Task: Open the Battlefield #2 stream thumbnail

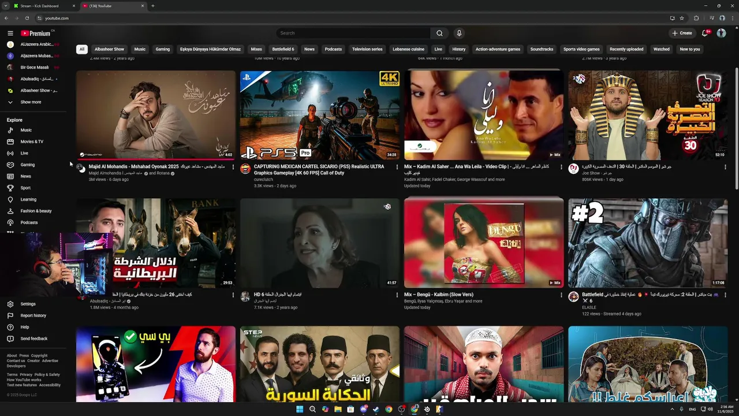Action: pyautogui.click(x=648, y=243)
